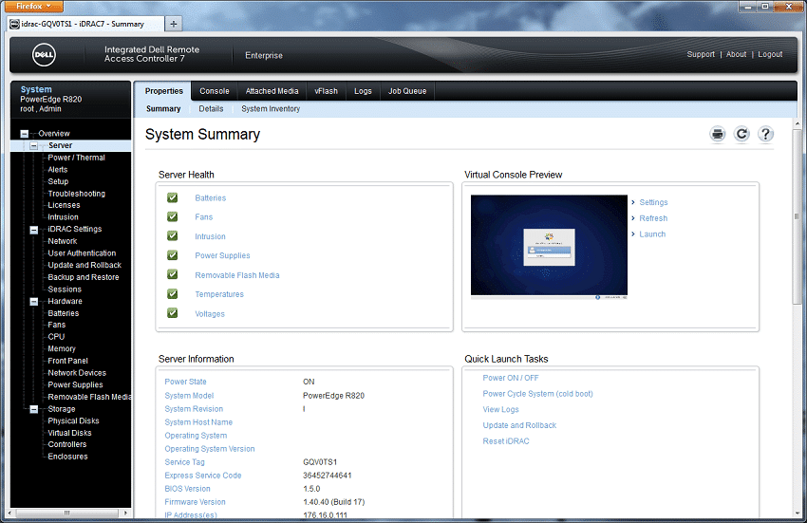This screenshot has height=523, width=807.
Task: Open the System Inventory subtab
Action: (271, 109)
